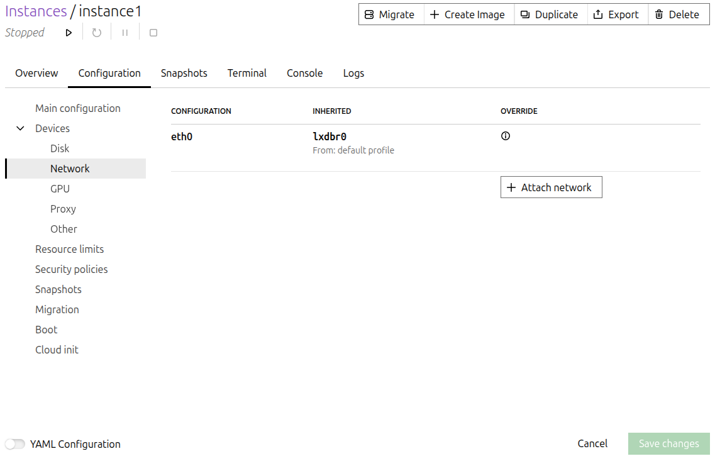Image resolution: width=715 pixels, height=461 pixels.
Task: Click Create Image in the toolbar
Action: pyautogui.click(x=468, y=14)
